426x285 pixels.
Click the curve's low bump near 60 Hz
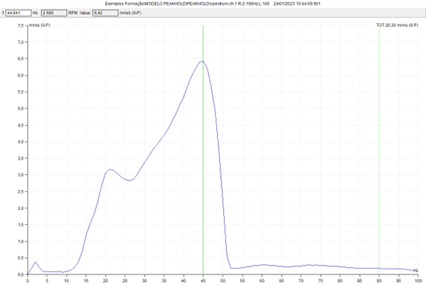262,265
